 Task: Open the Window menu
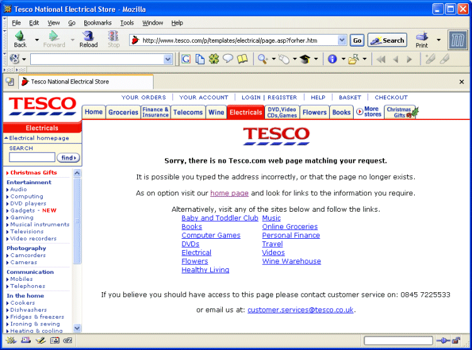153,23
